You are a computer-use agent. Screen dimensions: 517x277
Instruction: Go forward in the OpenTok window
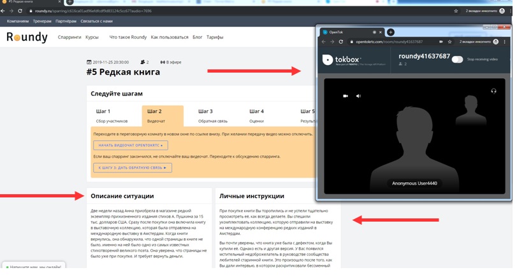coord(332,42)
